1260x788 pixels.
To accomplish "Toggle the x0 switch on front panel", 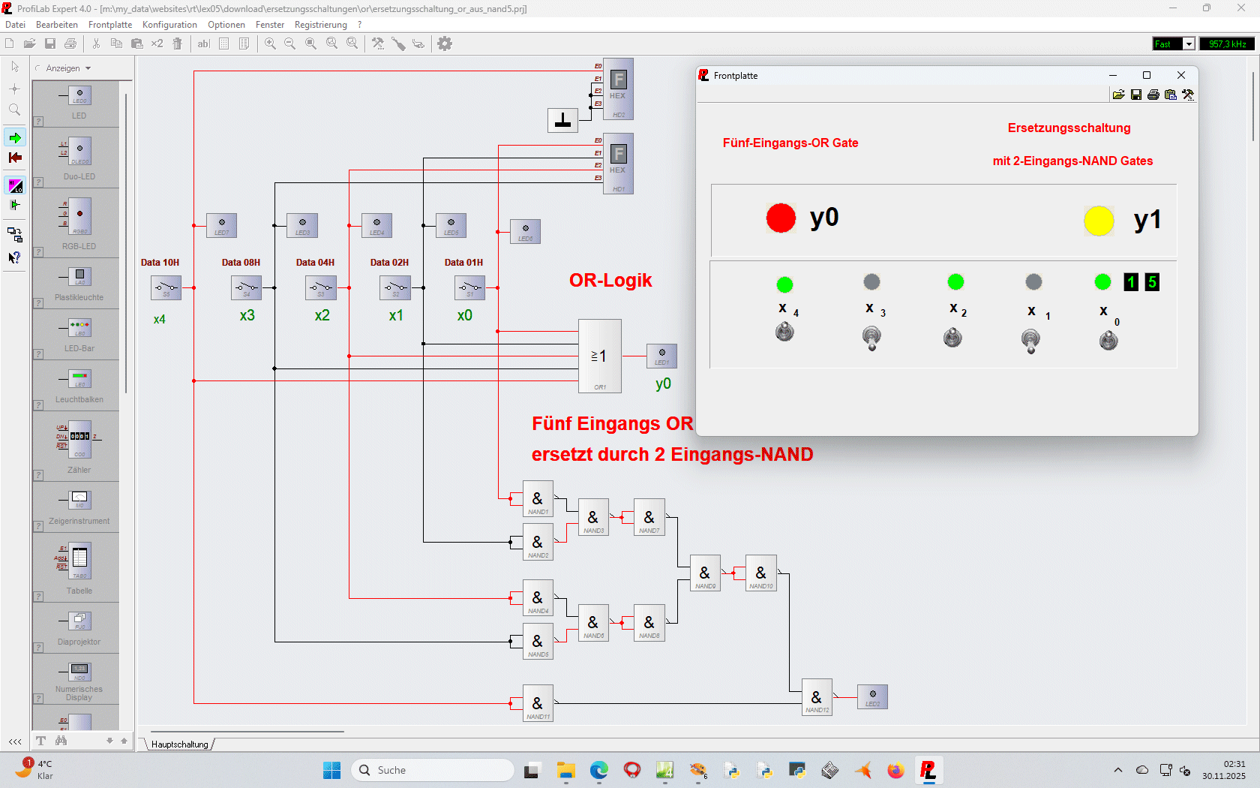I will 1108,341.
